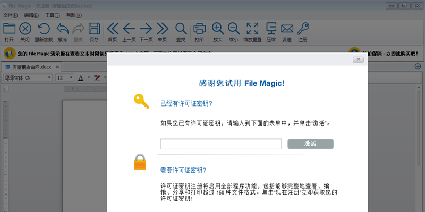
Task: Click the 需要许可证密钥? heading
Action: tap(183, 170)
